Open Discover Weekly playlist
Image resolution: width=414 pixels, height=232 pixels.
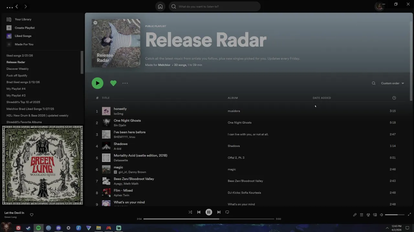(x=17, y=69)
